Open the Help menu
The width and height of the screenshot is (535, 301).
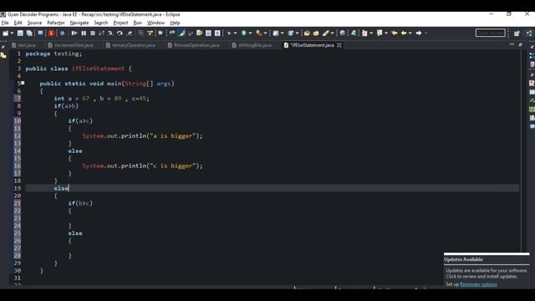point(175,23)
